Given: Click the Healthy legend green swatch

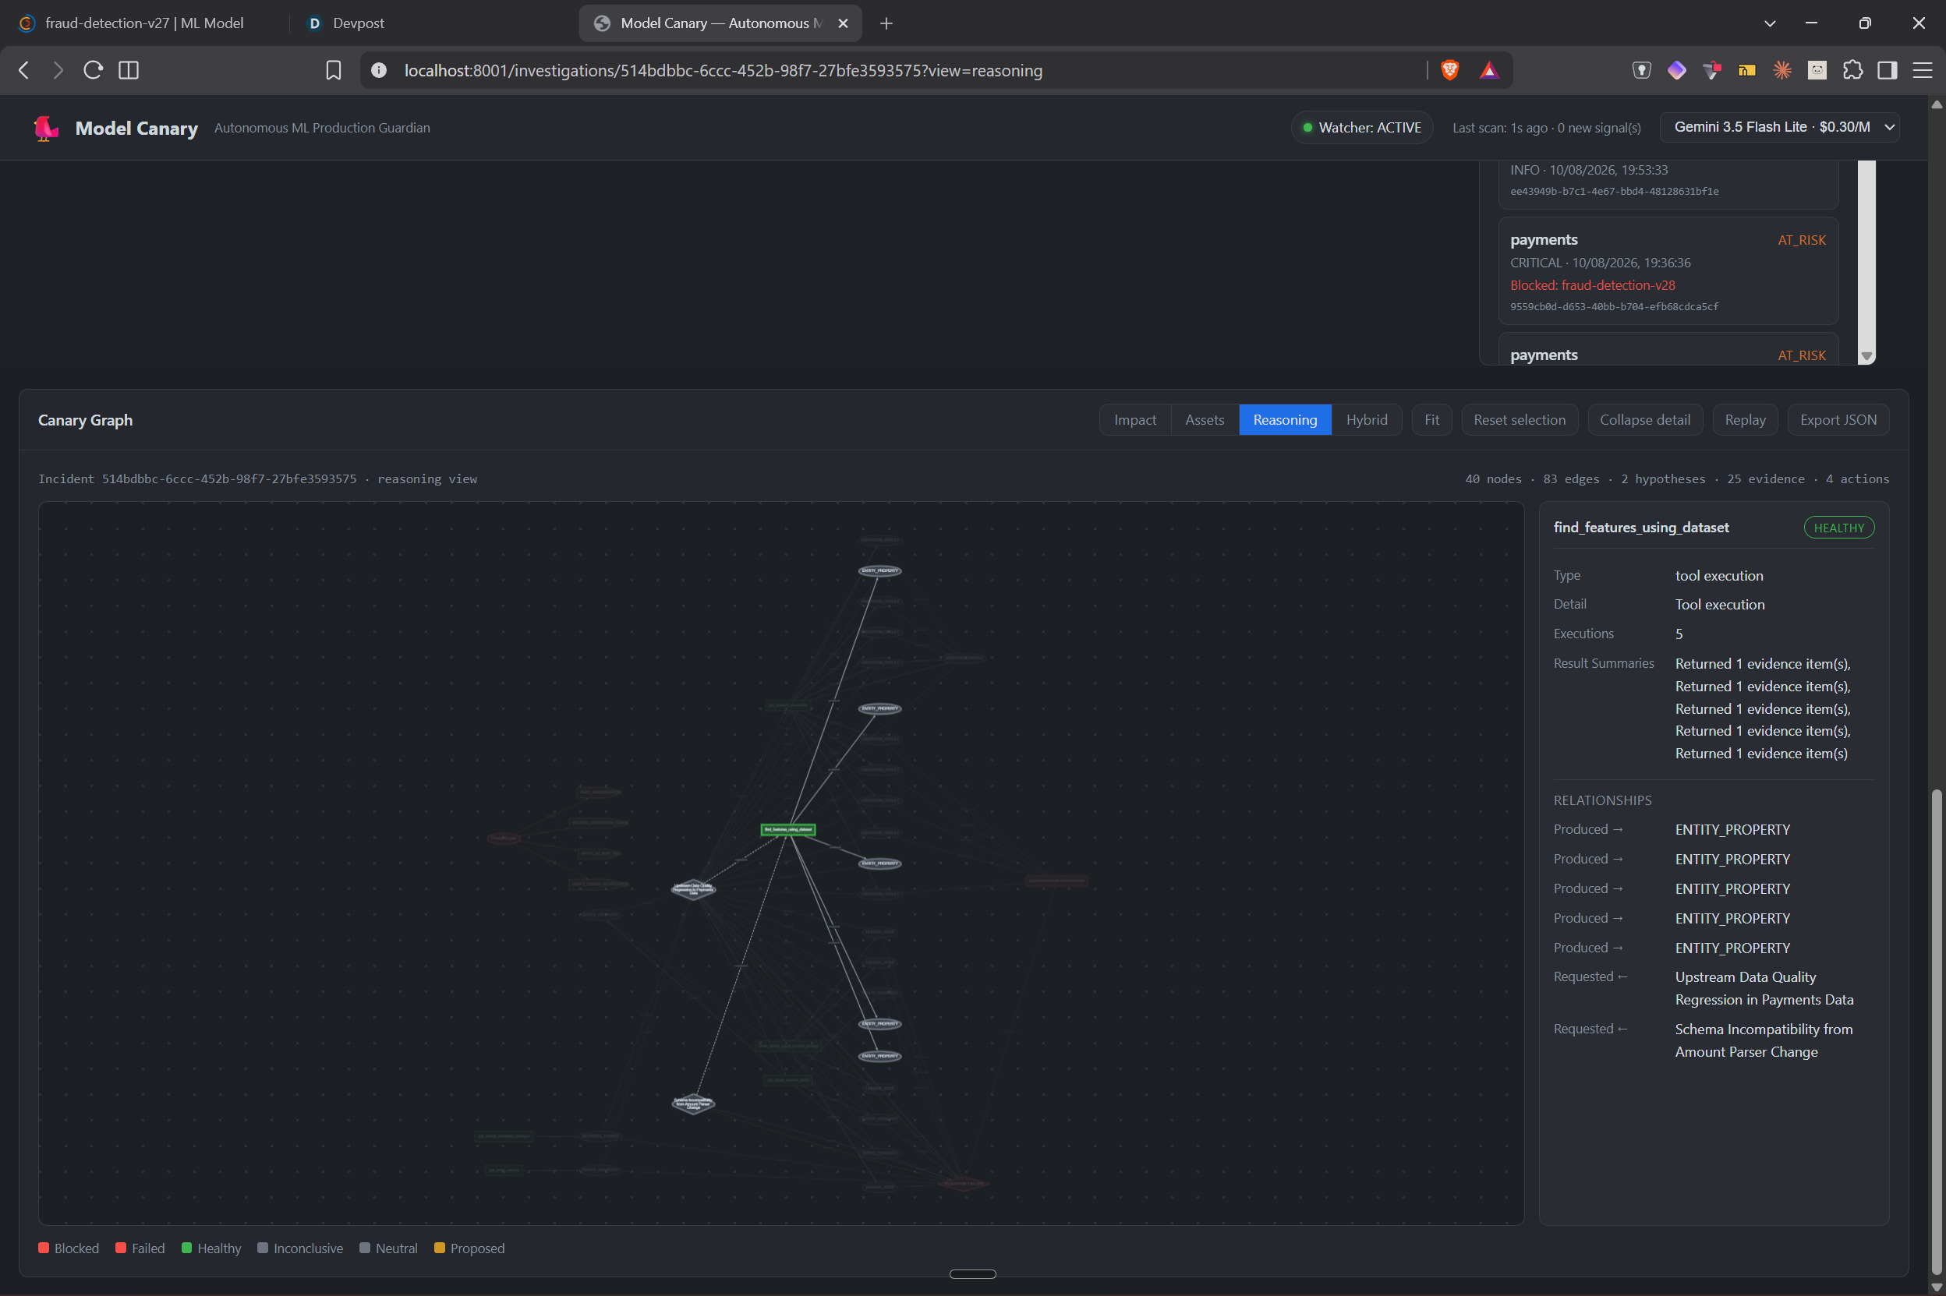Looking at the screenshot, I should click(x=187, y=1248).
